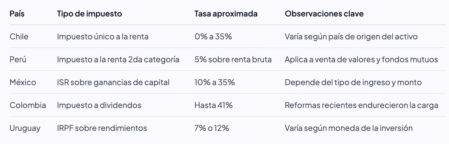Click the 7% o 12% rate cell
Image resolution: width=449 pixels, height=144 pixels.
[212, 128]
